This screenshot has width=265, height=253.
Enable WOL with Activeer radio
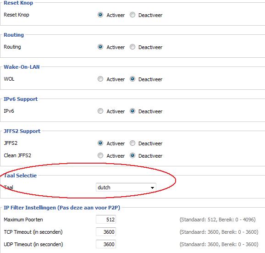(x=100, y=79)
